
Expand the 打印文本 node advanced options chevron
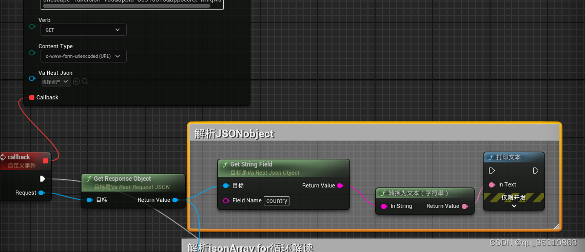(x=514, y=206)
